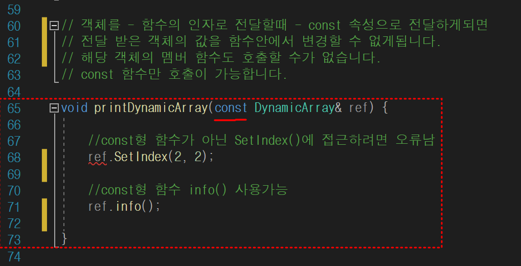Click line number 73 in the gutter
Image resolution: width=521 pixels, height=266 pixels.
click(14, 240)
